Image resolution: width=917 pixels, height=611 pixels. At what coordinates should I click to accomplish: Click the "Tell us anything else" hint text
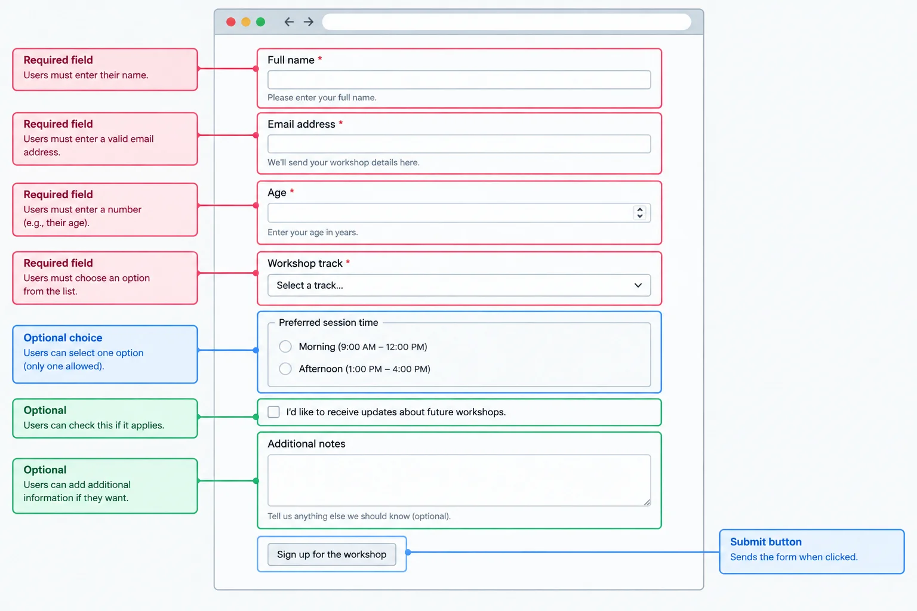pyautogui.click(x=359, y=516)
